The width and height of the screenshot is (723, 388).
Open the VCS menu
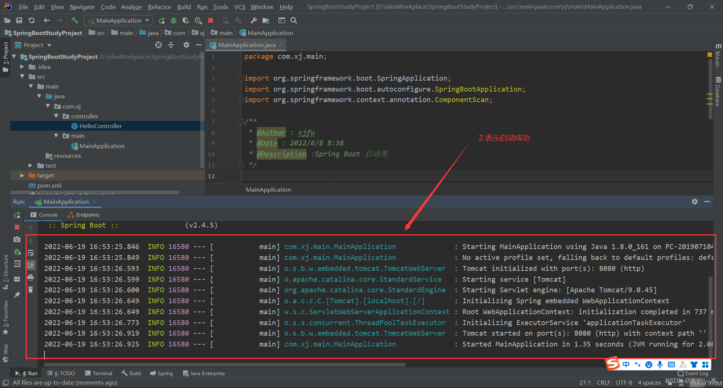click(240, 7)
